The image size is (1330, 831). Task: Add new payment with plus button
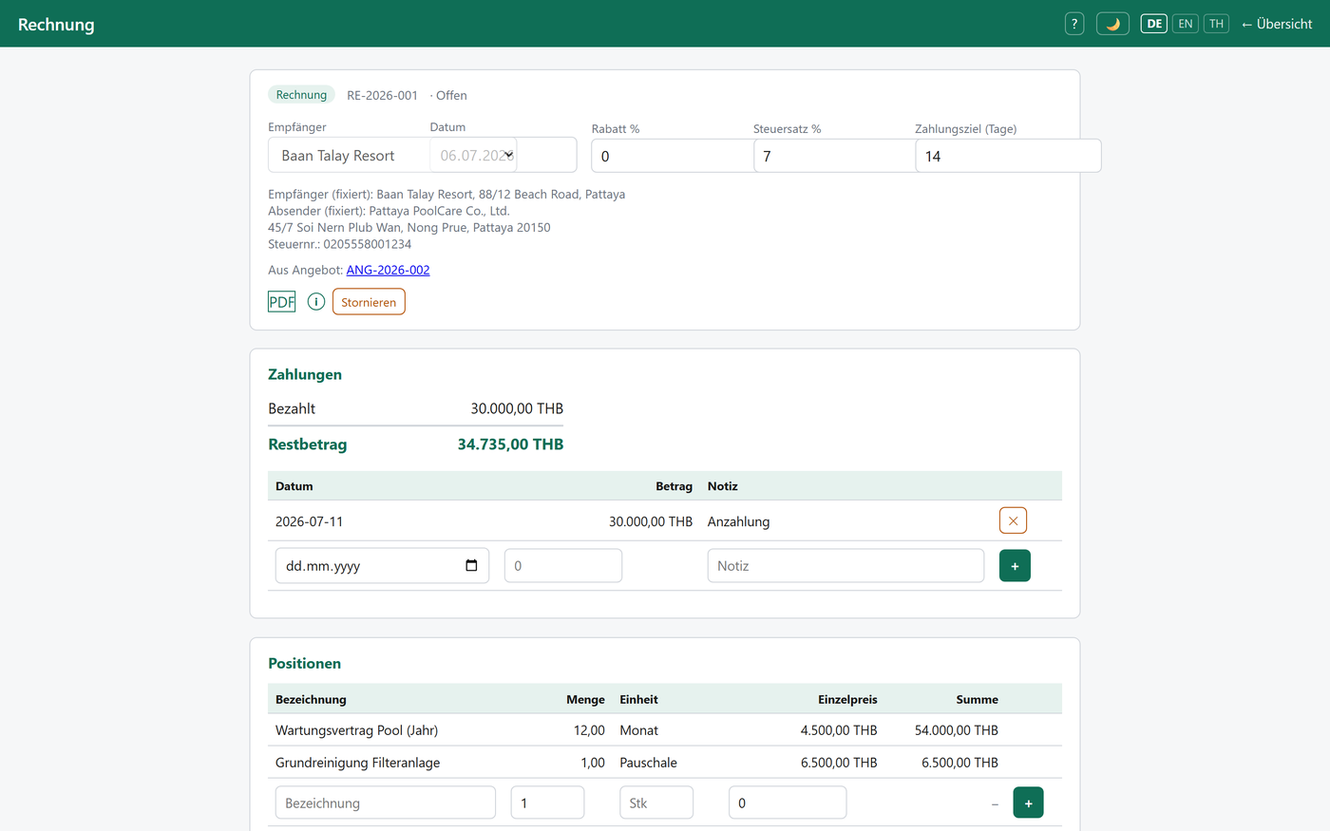[1015, 565]
